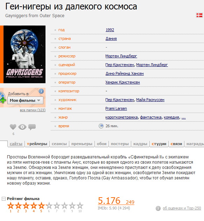Expand more genres via the ellipsis link

pyautogui.click(x=184, y=117)
